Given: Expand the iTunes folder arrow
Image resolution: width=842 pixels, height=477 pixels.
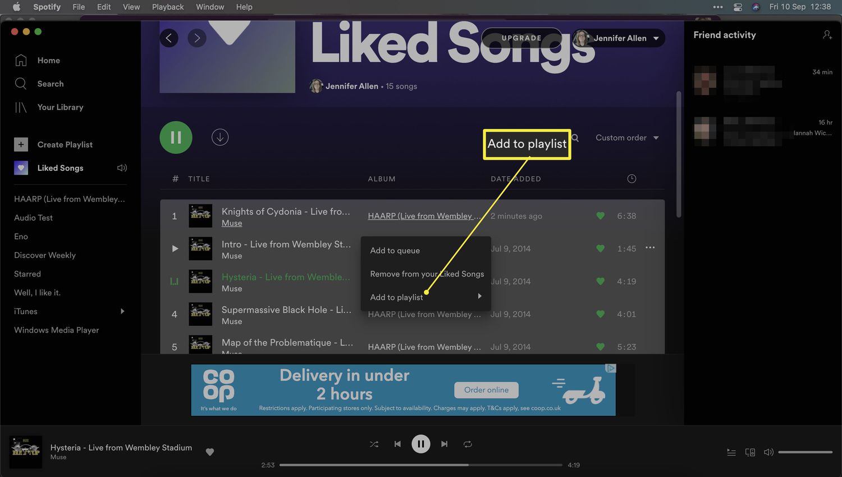Looking at the screenshot, I should tap(122, 311).
